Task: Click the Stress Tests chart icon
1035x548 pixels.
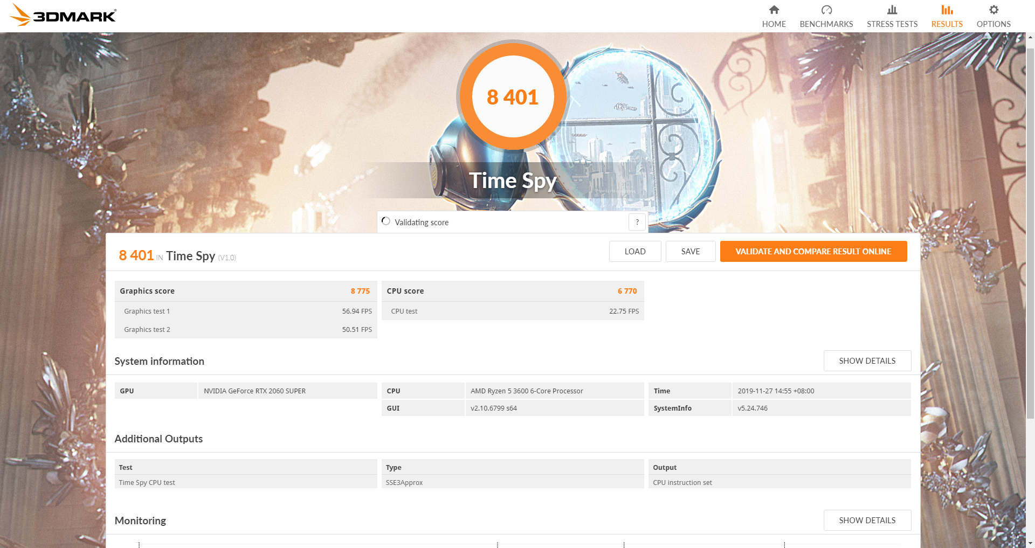Action: (x=892, y=10)
